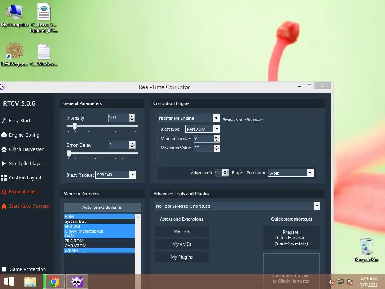Click the Custom Layout grid icon
The image size is (385, 289).
[x=4, y=178]
